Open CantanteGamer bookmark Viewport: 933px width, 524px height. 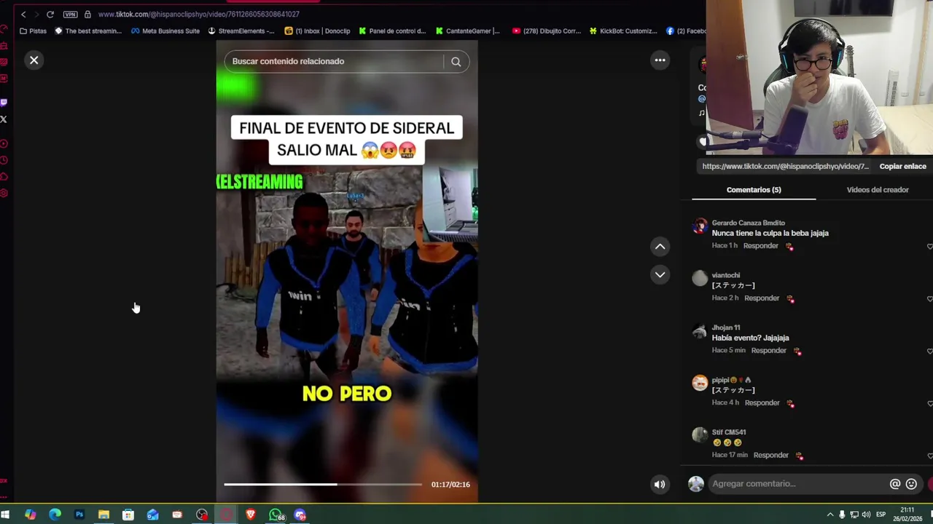[x=467, y=31]
